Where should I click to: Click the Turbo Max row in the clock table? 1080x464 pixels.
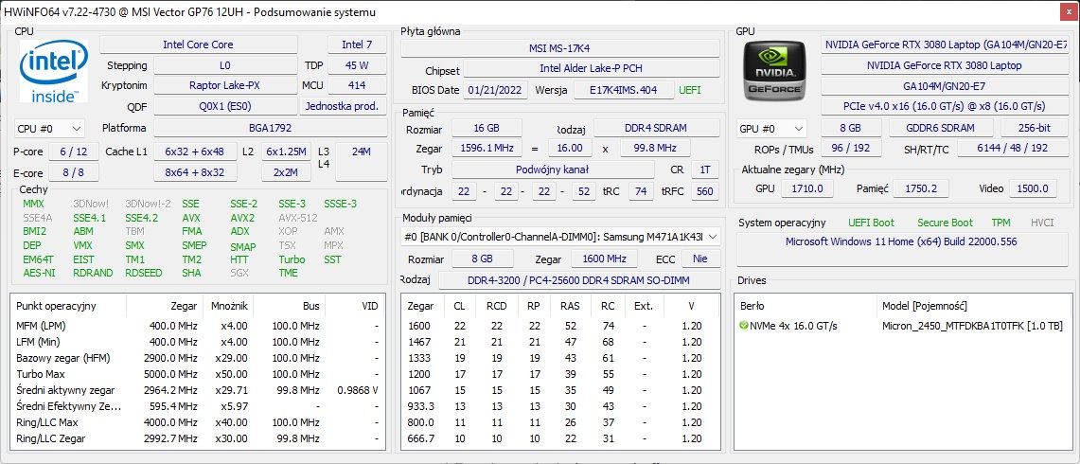tap(199, 374)
